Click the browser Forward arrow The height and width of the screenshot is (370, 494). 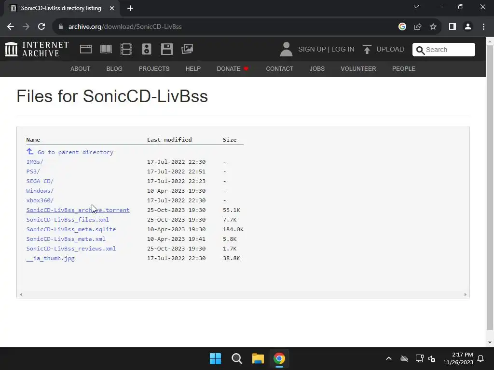point(26,27)
